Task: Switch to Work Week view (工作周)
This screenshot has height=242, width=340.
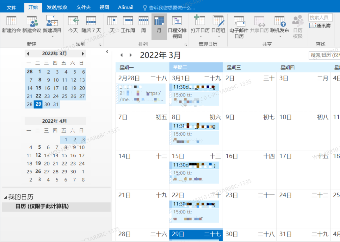Action: coord(128,24)
